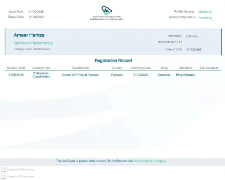The width and height of the screenshot is (225, 180).
Task: Click the upper CamScanner CS icon
Action: click(x=3, y=169)
